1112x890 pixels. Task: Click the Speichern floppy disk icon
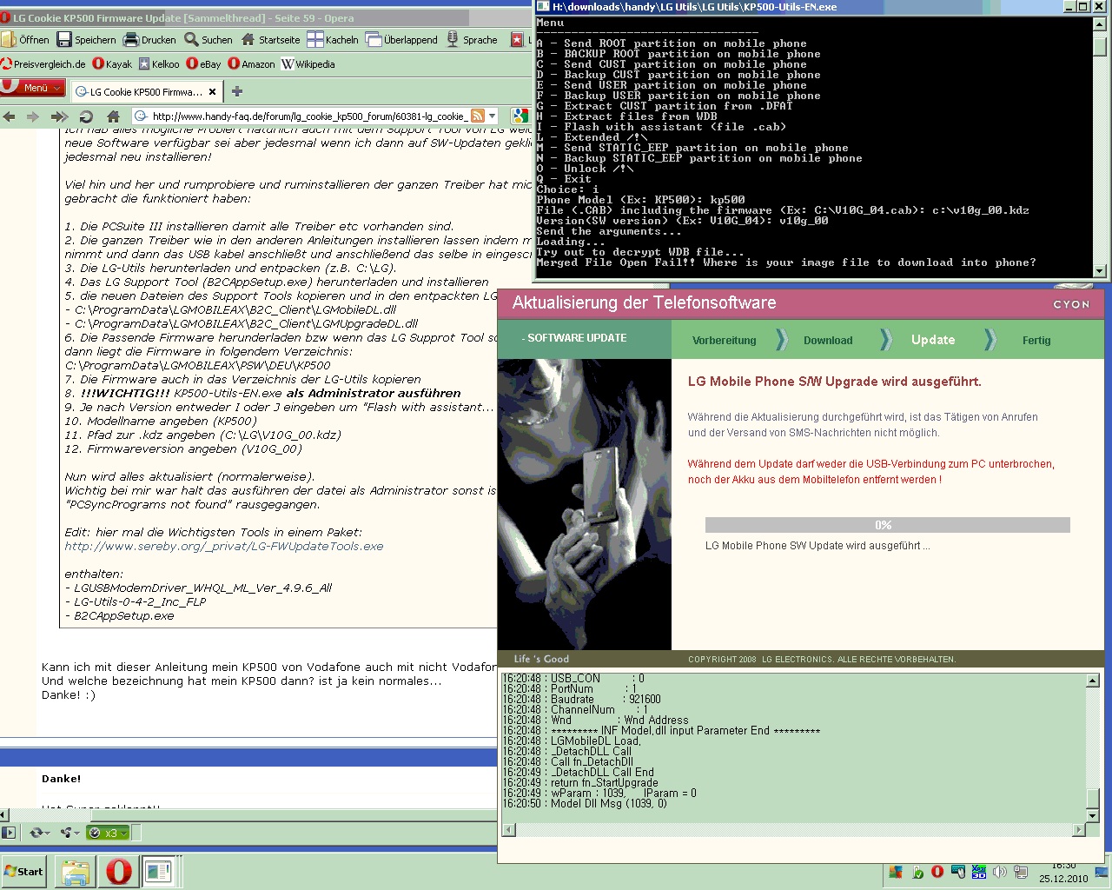coord(63,39)
